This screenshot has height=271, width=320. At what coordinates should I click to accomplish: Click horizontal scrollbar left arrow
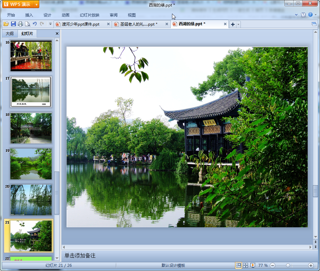pyautogui.click(x=64, y=247)
